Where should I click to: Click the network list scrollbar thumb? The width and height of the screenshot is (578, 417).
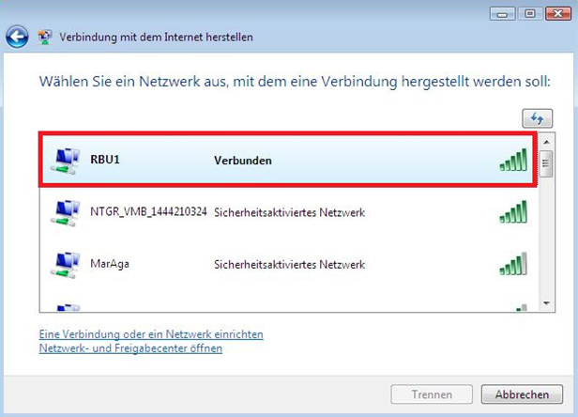pos(547,163)
